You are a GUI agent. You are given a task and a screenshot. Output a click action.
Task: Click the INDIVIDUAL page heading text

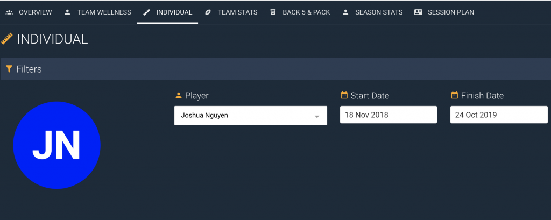(52, 39)
